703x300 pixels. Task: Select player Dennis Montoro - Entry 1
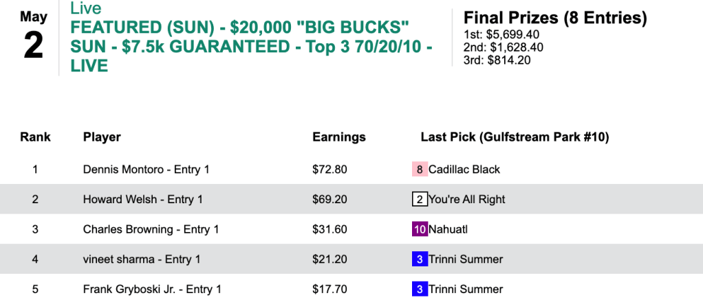pyautogui.click(x=146, y=170)
